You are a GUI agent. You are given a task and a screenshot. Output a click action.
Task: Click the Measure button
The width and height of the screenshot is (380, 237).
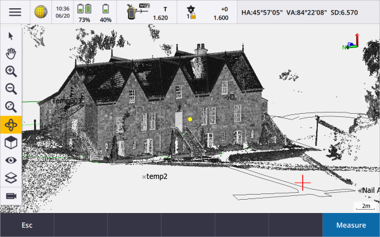click(x=351, y=225)
